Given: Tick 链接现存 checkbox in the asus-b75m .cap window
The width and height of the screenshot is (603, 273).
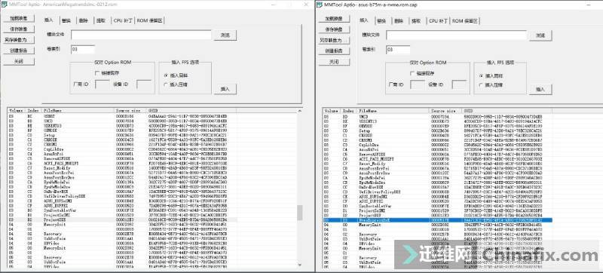Looking at the screenshot, I should point(412,73).
